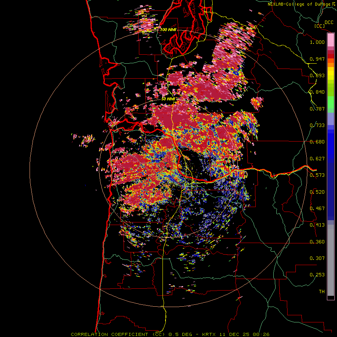Click the TH threshold label

click(x=322, y=292)
